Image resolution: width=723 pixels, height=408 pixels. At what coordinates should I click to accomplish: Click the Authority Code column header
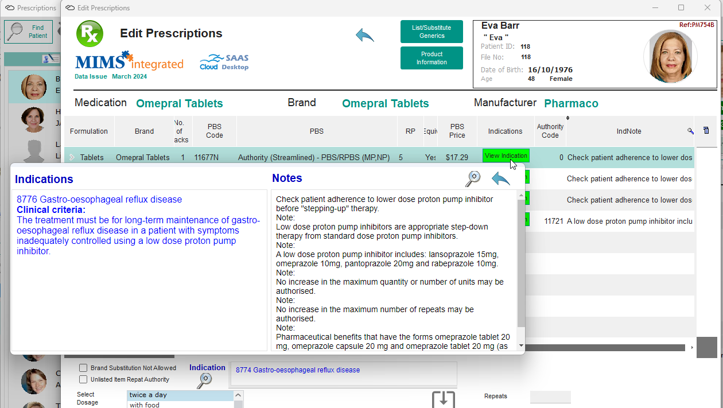(x=550, y=131)
